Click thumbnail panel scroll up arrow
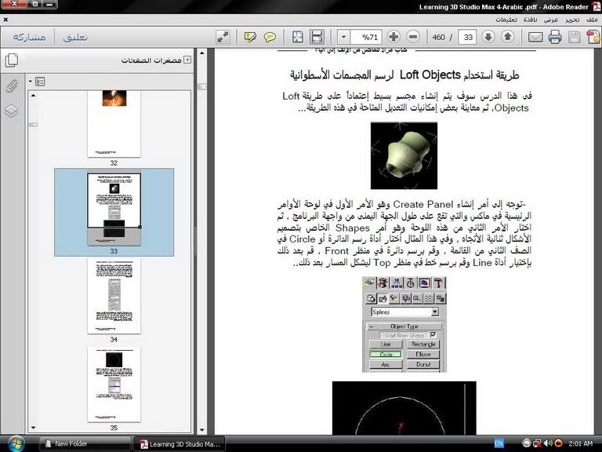 (x=34, y=95)
